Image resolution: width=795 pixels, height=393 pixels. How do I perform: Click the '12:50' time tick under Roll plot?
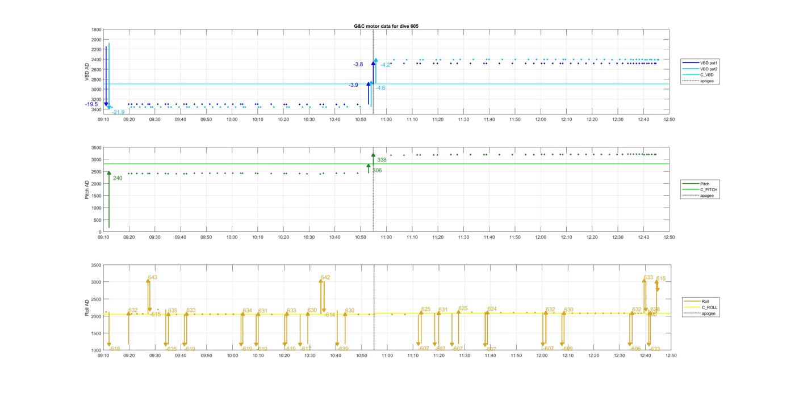(671, 356)
